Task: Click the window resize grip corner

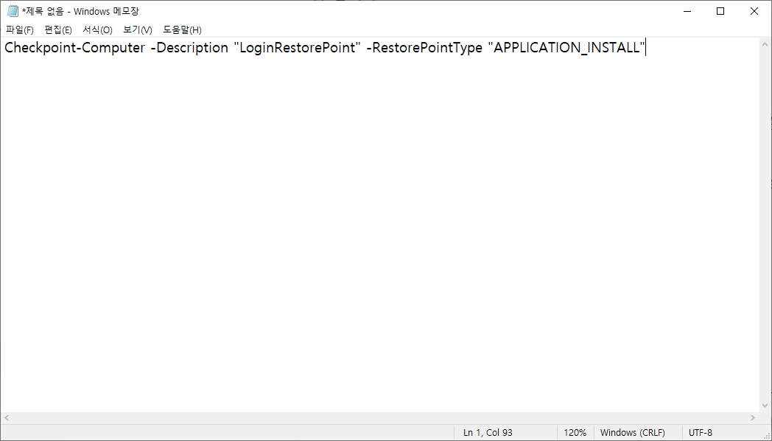Action: click(x=766, y=435)
